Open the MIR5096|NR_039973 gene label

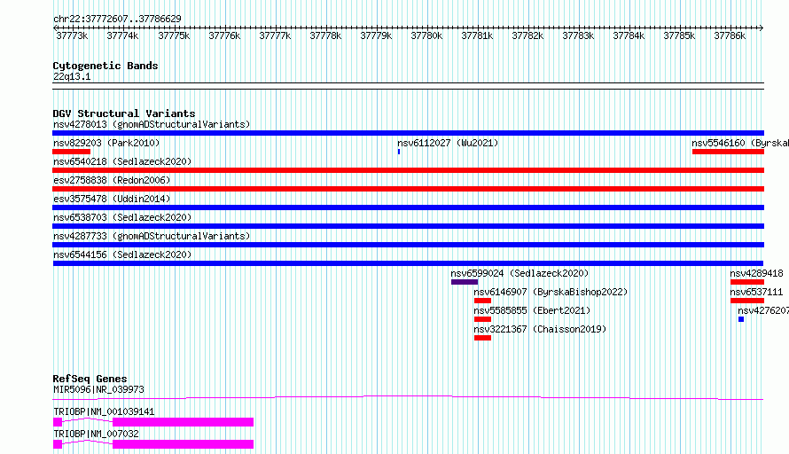(98, 389)
